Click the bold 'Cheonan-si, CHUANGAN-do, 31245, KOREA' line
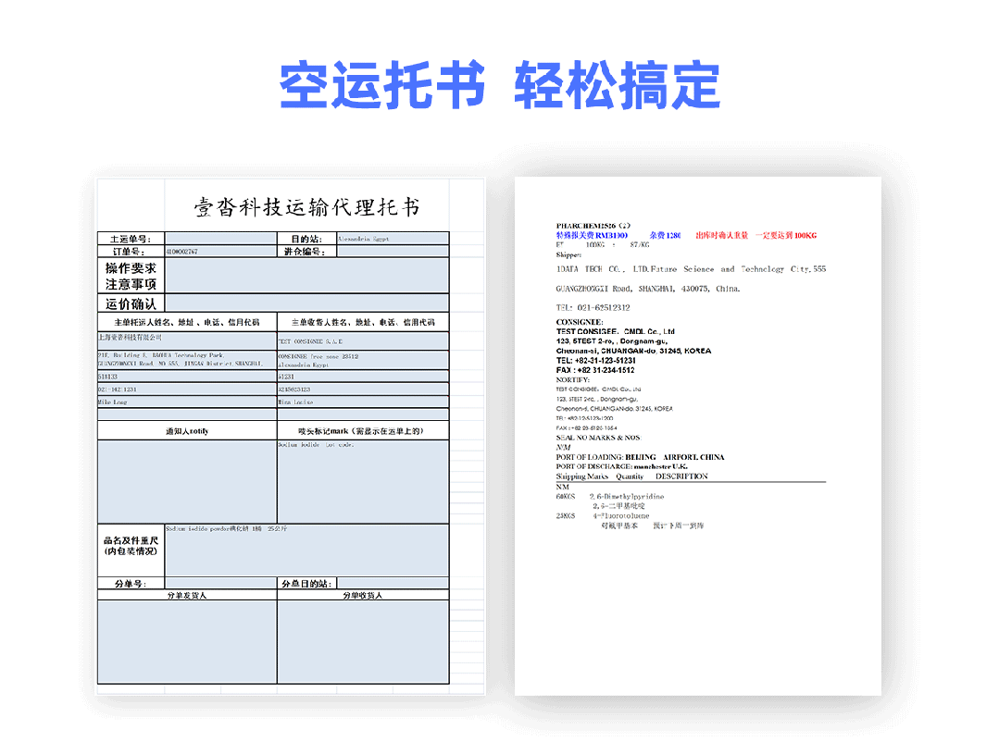This screenshot has height=754, width=999. click(x=634, y=351)
